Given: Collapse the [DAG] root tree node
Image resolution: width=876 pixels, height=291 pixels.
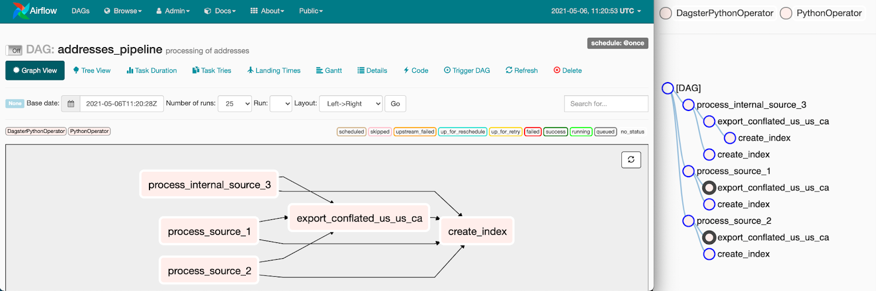Looking at the screenshot, I should tap(667, 88).
